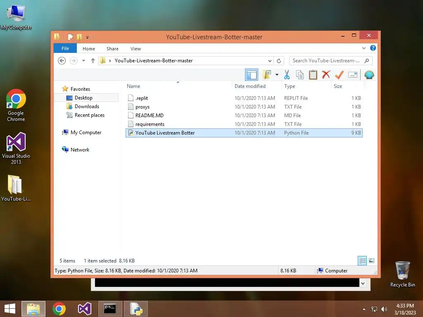423x317 pixels.
Task: Expand the ribbon with the chevron
Action: coord(364,48)
